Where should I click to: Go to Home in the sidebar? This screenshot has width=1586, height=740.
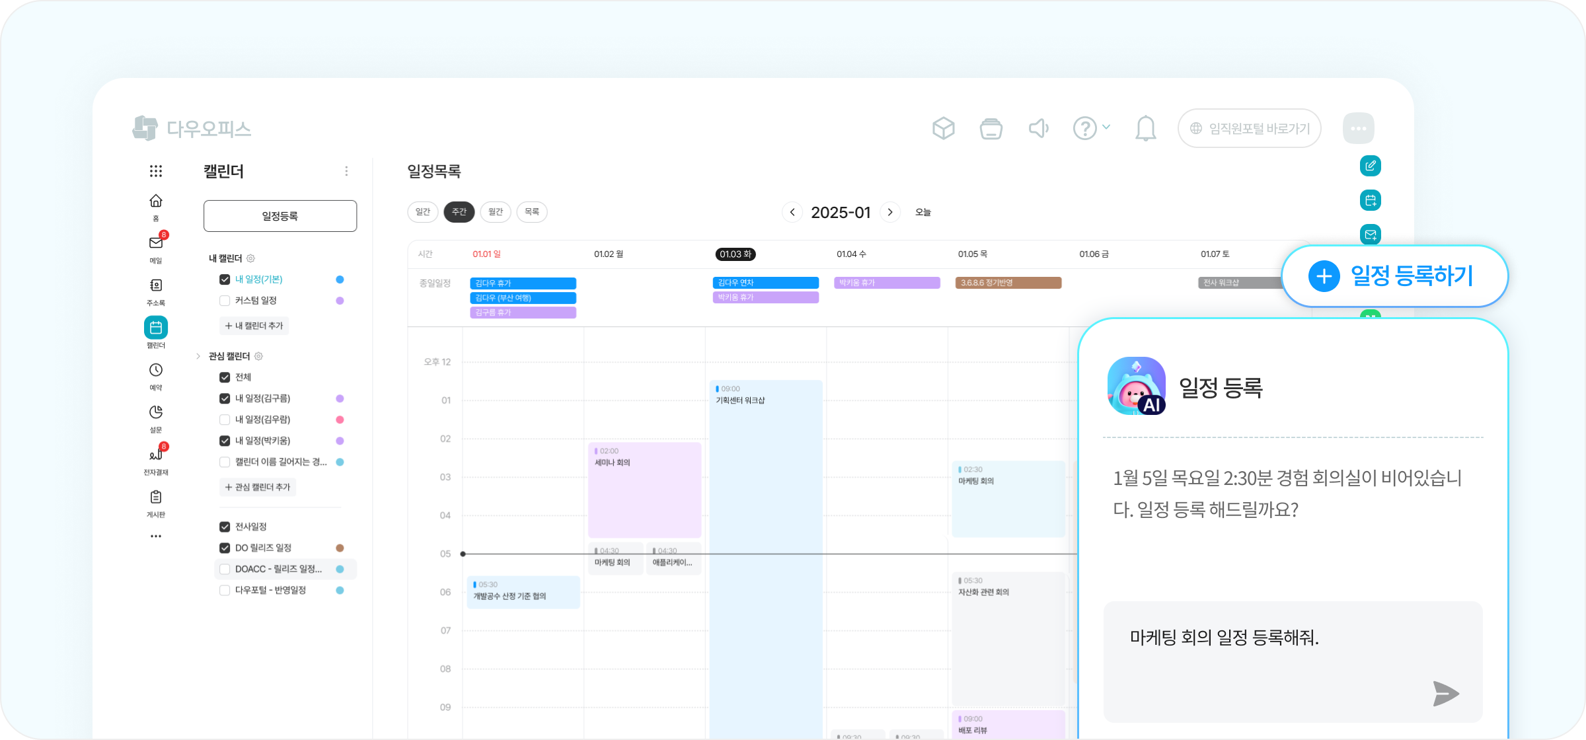click(x=156, y=201)
